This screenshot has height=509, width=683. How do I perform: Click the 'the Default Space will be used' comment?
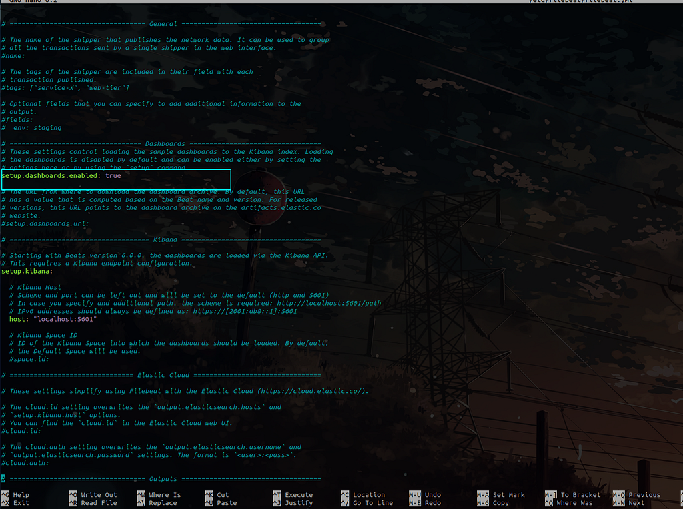(75, 352)
